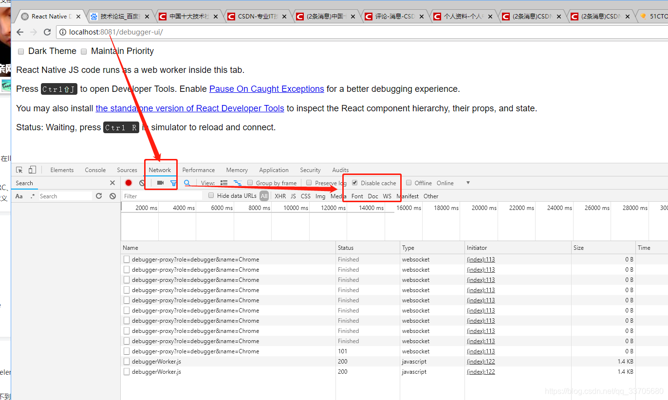Clear the network log with the ban icon
Screen dimensions: 668x400
[142, 183]
